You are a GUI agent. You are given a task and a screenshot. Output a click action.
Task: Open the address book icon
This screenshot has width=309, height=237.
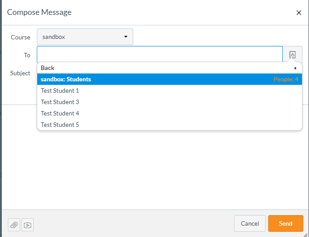coord(292,55)
